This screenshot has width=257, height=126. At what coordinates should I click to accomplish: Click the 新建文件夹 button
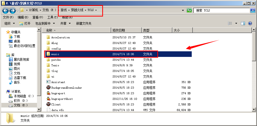(84, 23)
